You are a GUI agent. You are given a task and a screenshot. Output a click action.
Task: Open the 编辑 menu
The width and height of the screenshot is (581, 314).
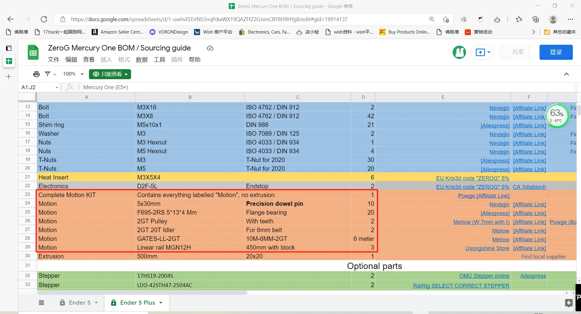[x=71, y=60]
